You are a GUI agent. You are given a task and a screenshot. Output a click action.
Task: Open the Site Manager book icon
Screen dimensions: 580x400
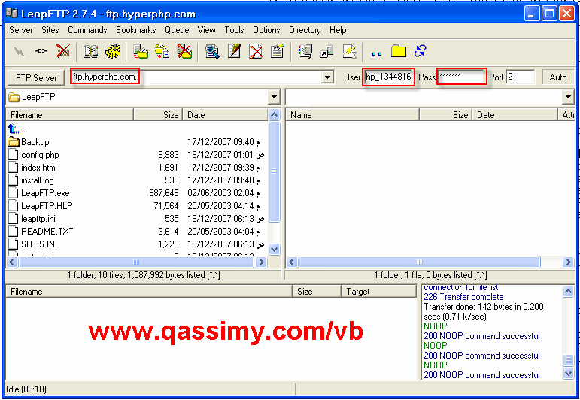tap(90, 51)
